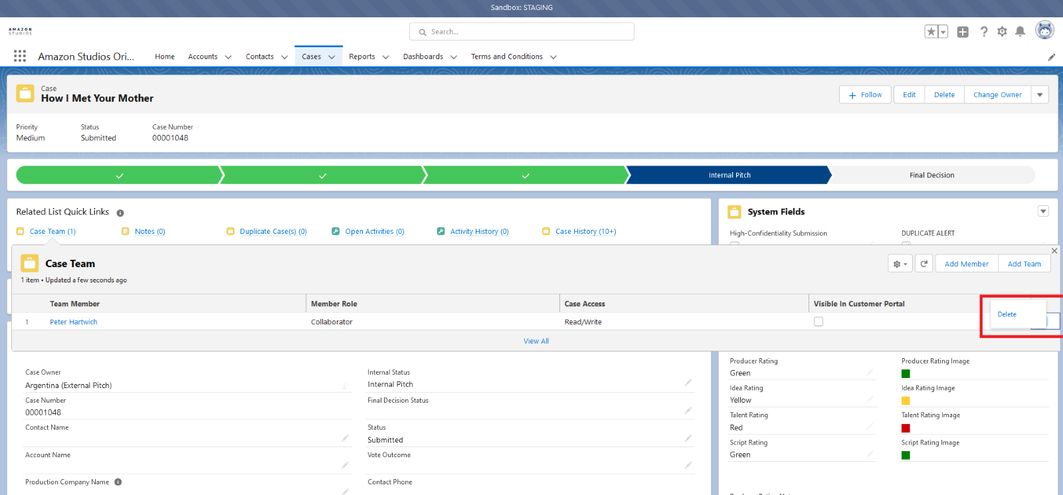Edit Producer Rating pencil icon
Screen dimensions: 1063x495
tap(870, 372)
